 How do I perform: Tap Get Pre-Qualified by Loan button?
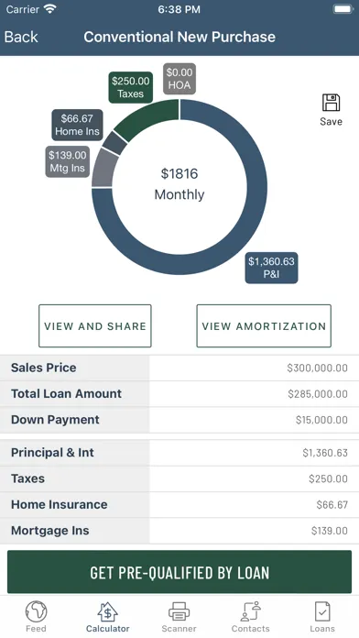(x=179, y=572)
